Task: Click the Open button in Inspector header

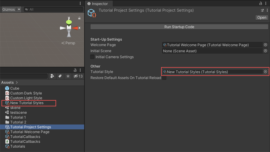Action: pos(262,18)
